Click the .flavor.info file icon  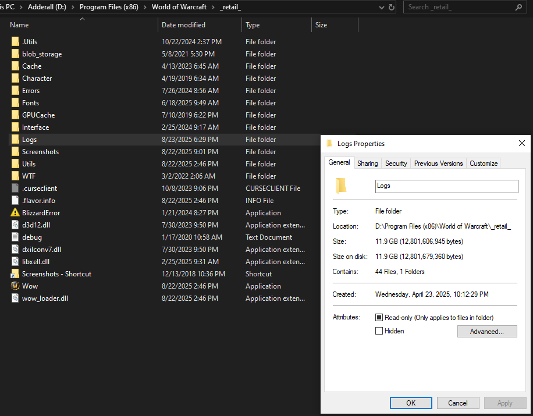pyautogui.click(x=15, y=200)
